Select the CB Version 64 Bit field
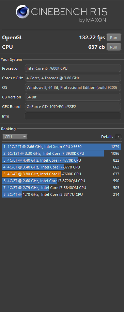 tap(73, 97)
